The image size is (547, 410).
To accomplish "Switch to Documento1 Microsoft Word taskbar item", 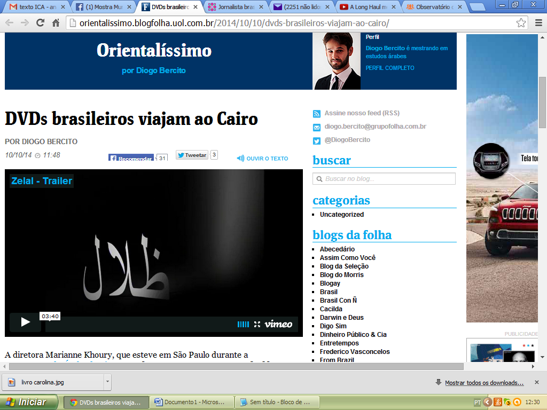I will [192, 402].
